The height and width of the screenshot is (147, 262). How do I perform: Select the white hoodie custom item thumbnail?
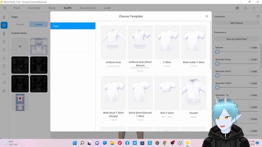pyautogui.click(x=39, y=46)
